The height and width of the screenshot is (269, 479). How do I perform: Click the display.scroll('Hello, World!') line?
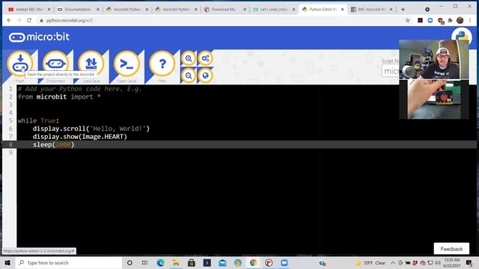coord(91,129)
